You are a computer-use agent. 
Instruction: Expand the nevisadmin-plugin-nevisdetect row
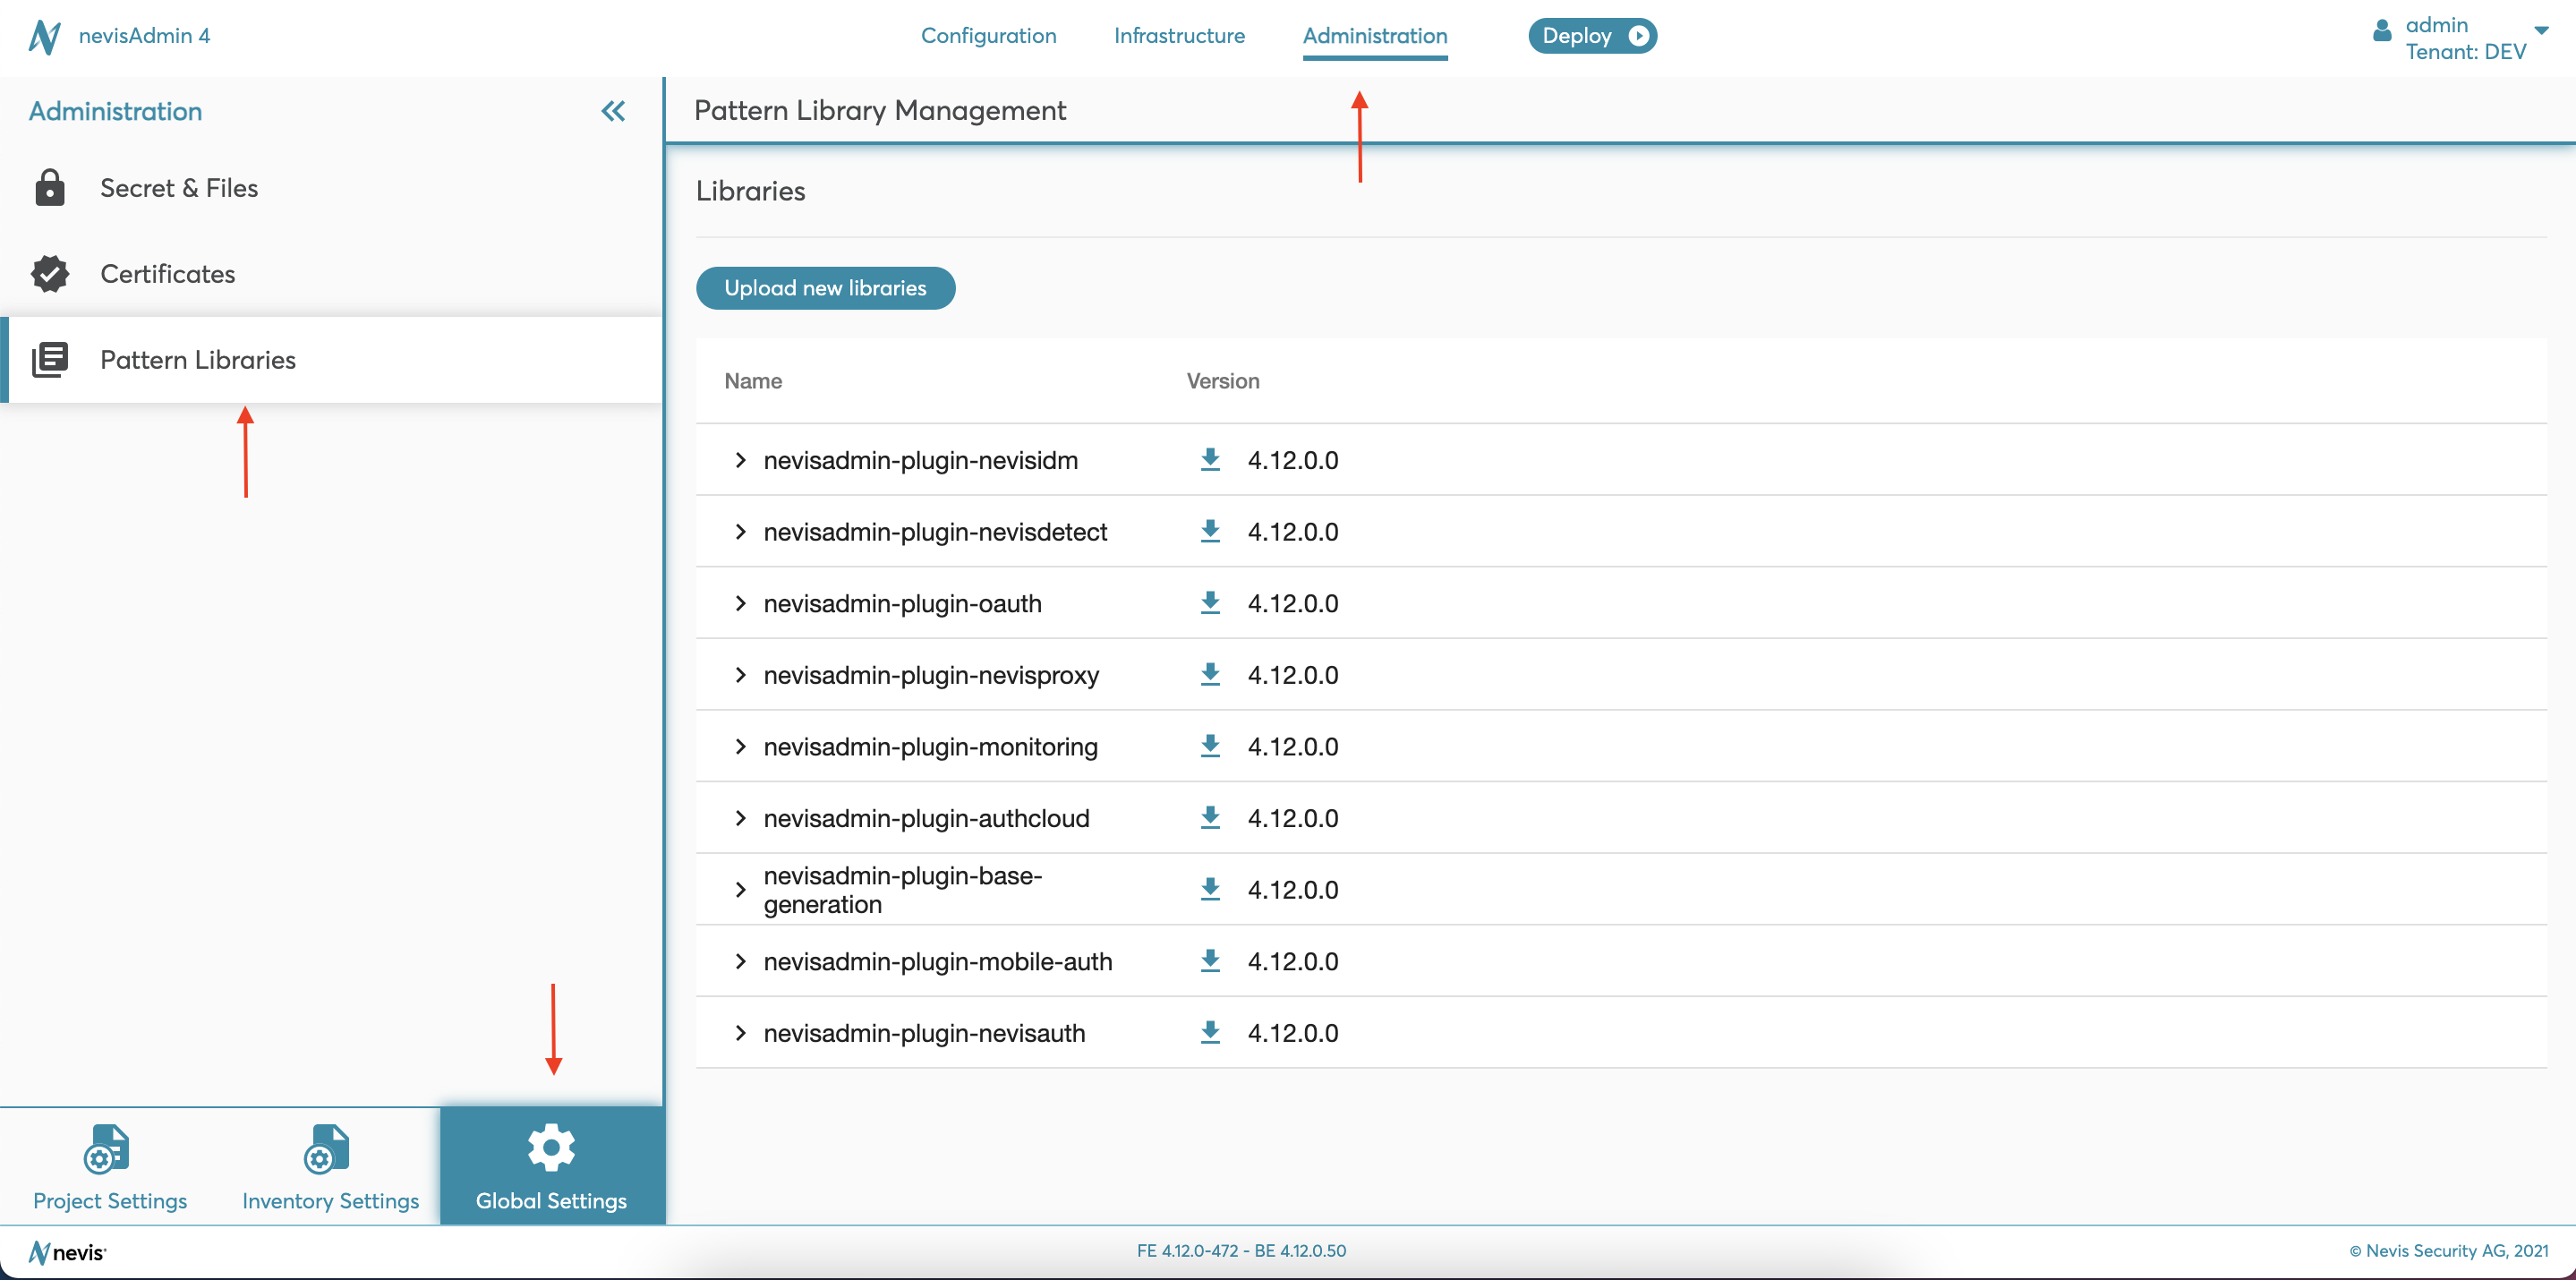point(740,532)
